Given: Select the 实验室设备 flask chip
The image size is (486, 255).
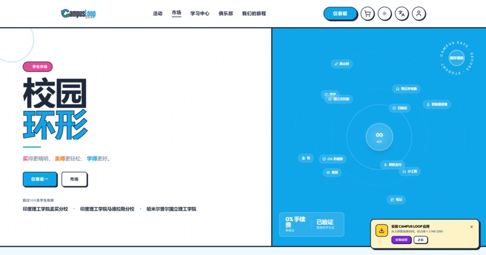Looking at the screenshot, I should [x=437, y=104].
